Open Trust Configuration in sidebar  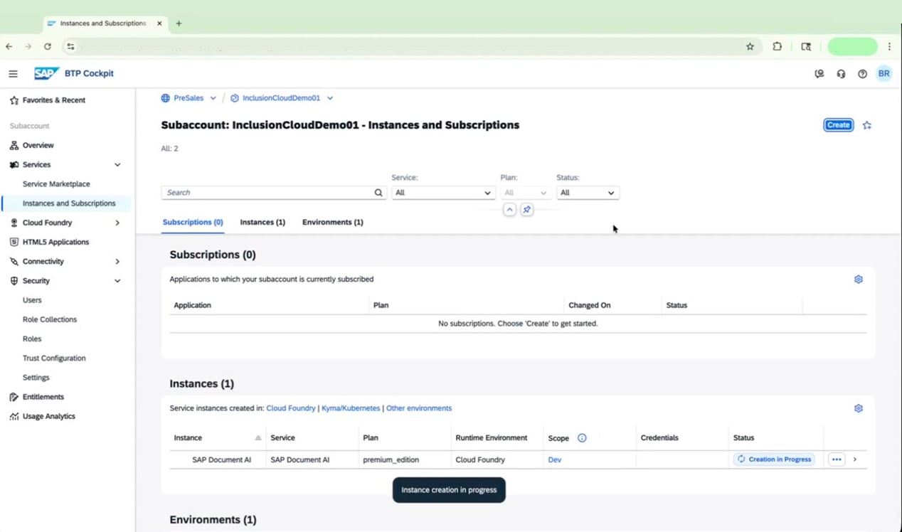[x=54, y=358]
